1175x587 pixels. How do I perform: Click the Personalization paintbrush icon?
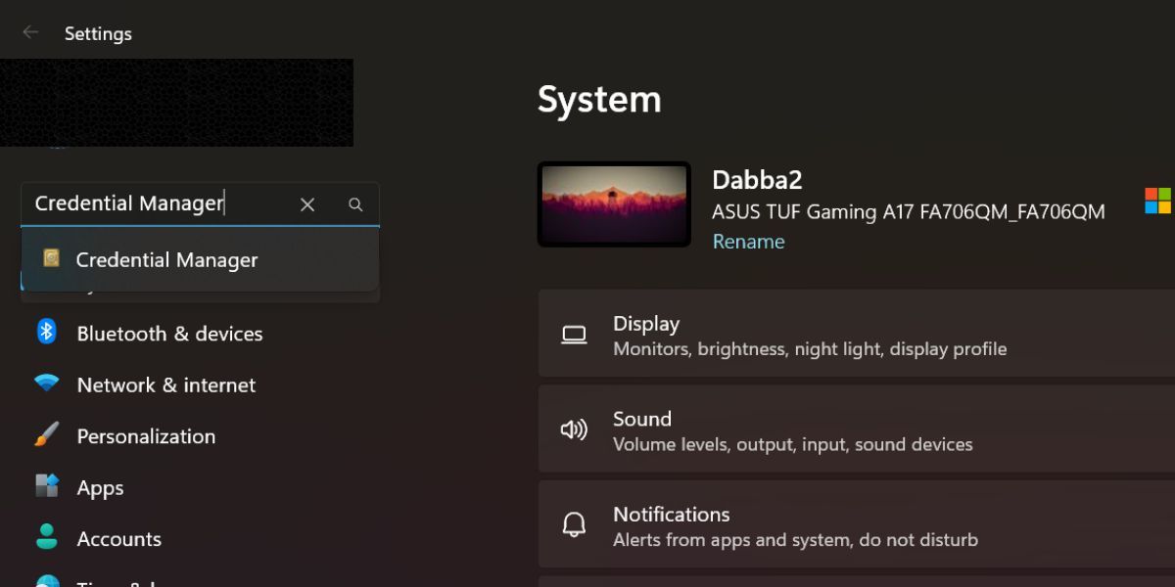46,435
